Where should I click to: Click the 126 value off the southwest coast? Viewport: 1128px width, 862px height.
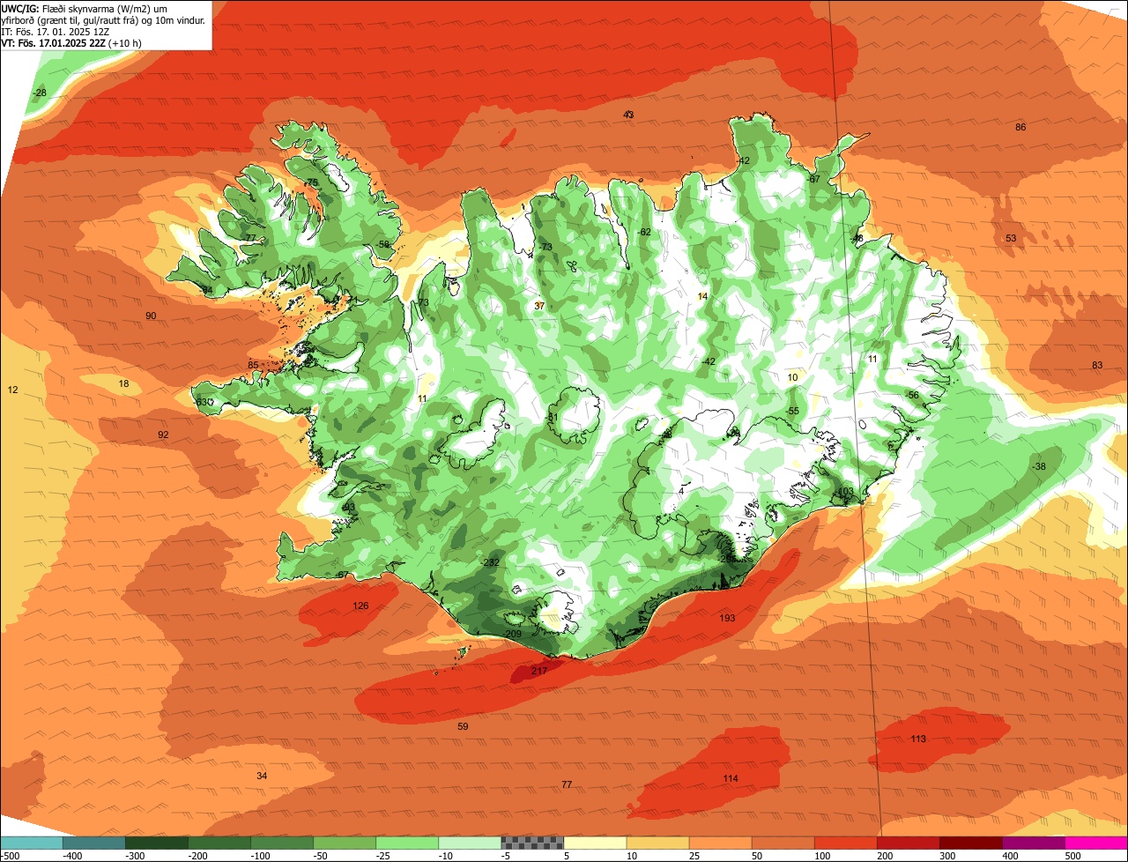point(360,606)
